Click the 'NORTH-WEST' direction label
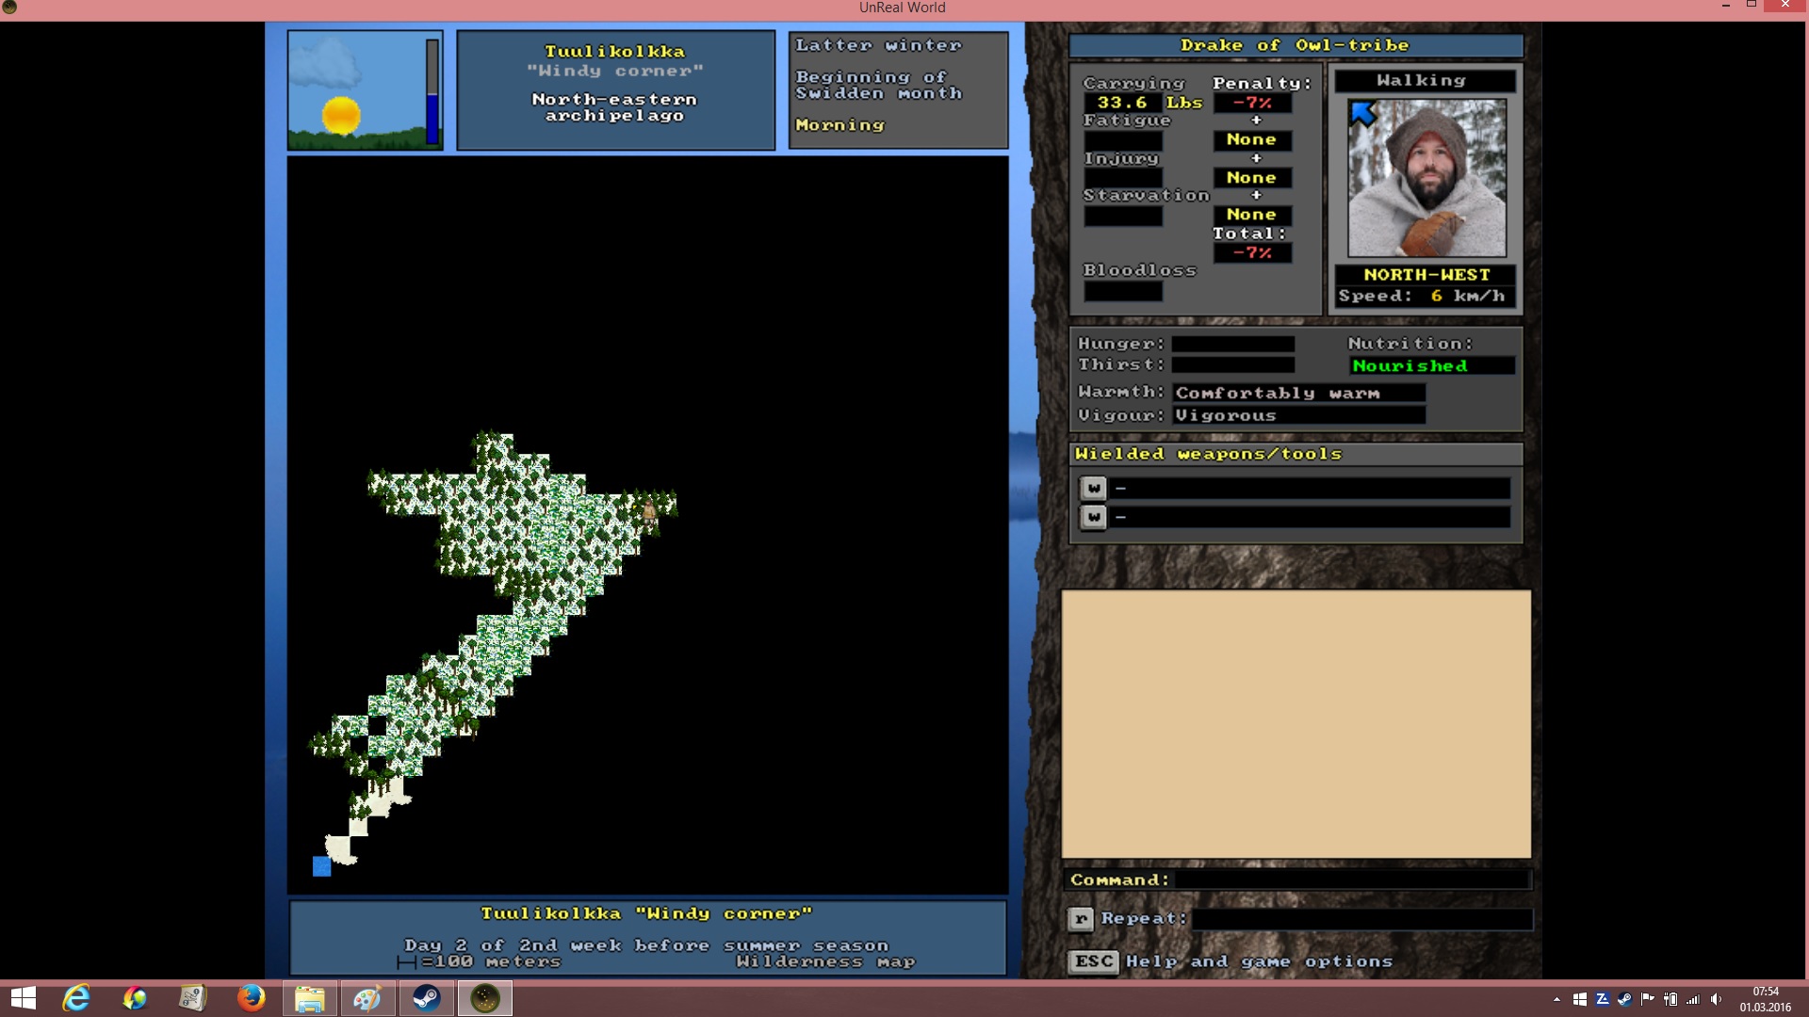The image size is (1809, 1017). pos(1426,275)
